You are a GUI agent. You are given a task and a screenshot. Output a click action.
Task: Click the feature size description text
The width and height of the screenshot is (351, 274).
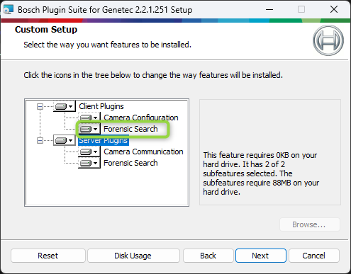[261, 173]
